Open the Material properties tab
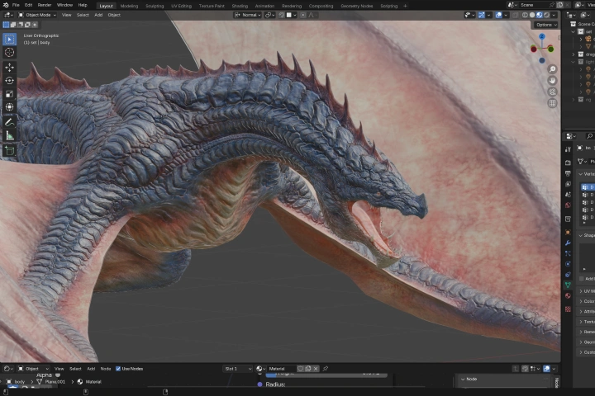Image resolution: width=595 pixels, height=396 pixels. click(568, 295)
